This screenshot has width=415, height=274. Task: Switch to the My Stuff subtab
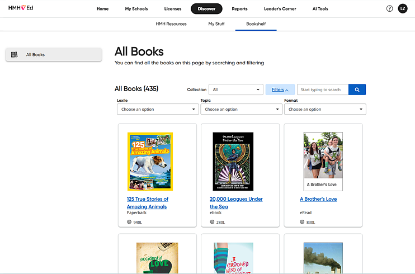pos(216,24)
